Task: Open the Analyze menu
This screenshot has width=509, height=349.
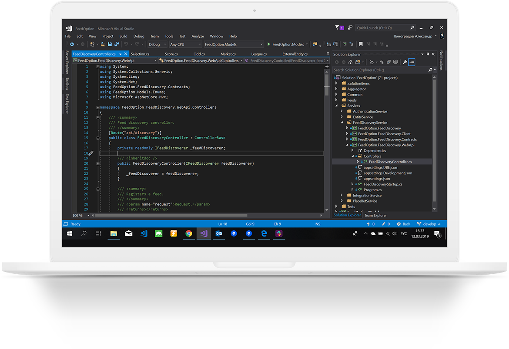Action: pos(198,37)
